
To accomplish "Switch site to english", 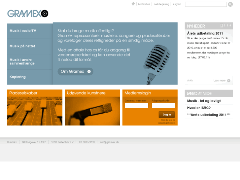I will tap(177, 4).
